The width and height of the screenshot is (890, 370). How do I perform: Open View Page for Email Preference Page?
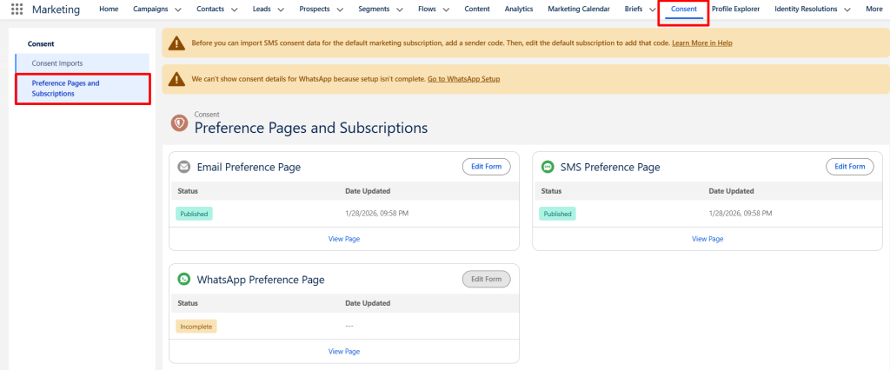coord(344,239)
